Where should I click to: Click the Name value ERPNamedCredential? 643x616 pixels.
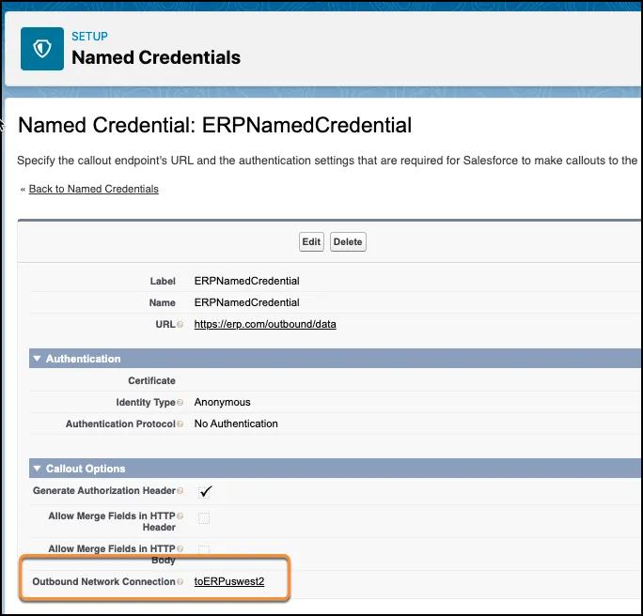247,302
